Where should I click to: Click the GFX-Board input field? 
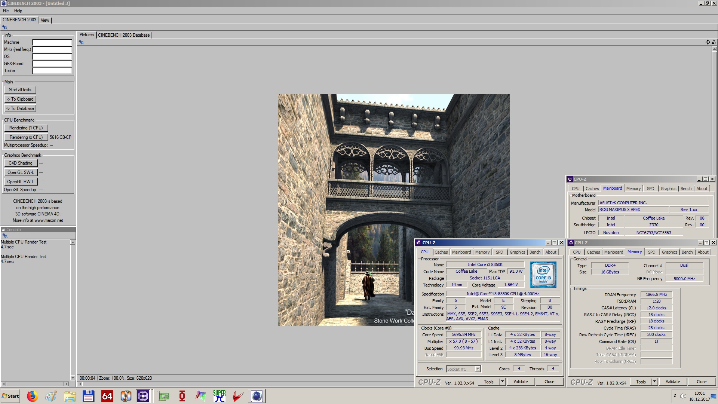52,64
